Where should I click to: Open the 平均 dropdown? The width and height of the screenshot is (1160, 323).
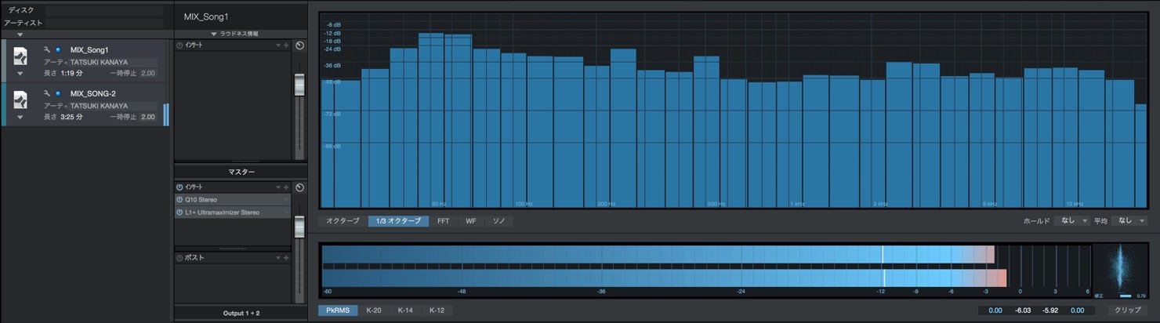coord(1129,221)
